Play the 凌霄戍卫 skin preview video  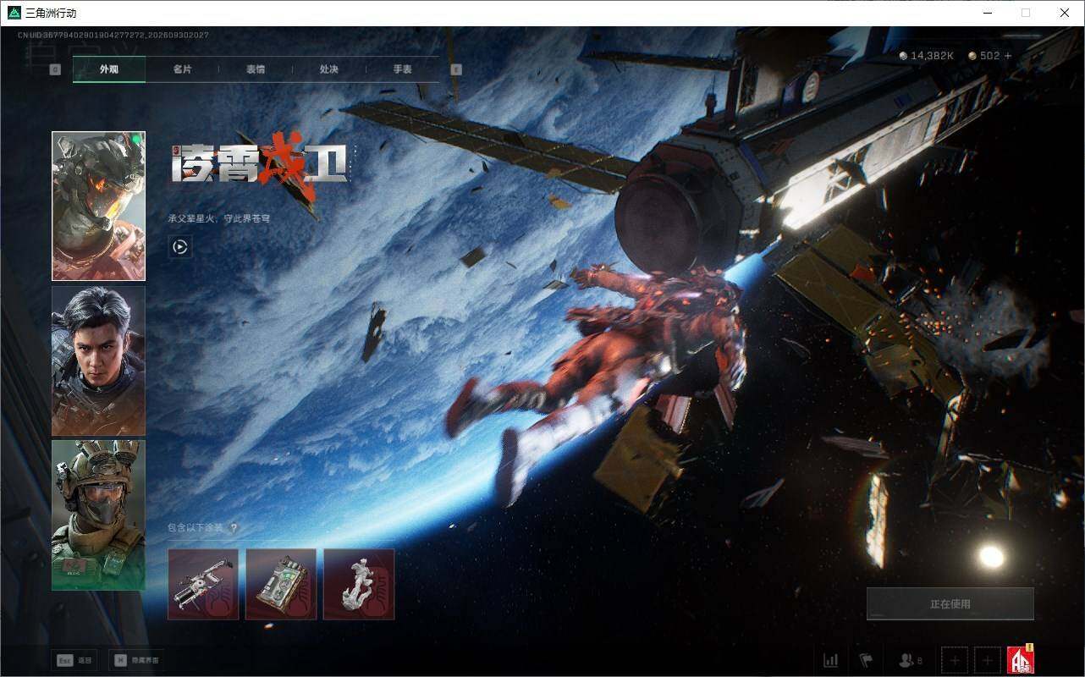pos(179,246)
